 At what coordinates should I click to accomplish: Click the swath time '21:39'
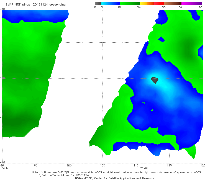pos(144,168)
